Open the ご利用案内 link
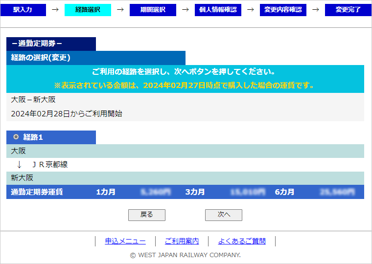The height and width of the screenshot is (264, 372). coord(182,241)
